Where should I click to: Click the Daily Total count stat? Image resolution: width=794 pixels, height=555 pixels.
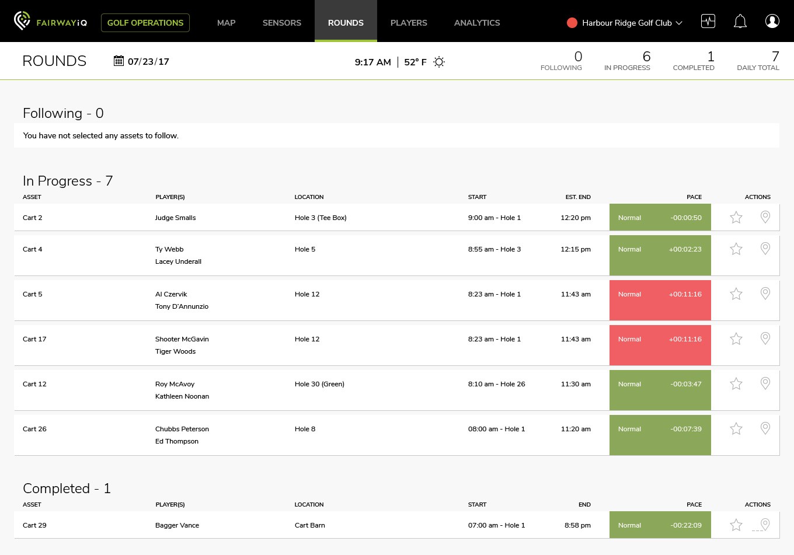coord(758,61)
